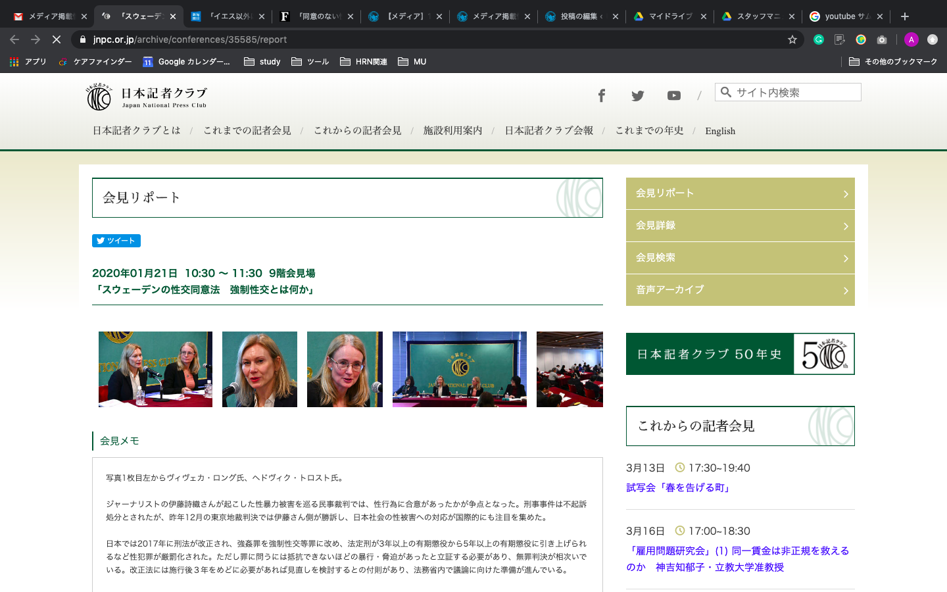Screen dimensions: 947x592
Task: Click the Japan National Press Club logo
Action: point(147,97)
